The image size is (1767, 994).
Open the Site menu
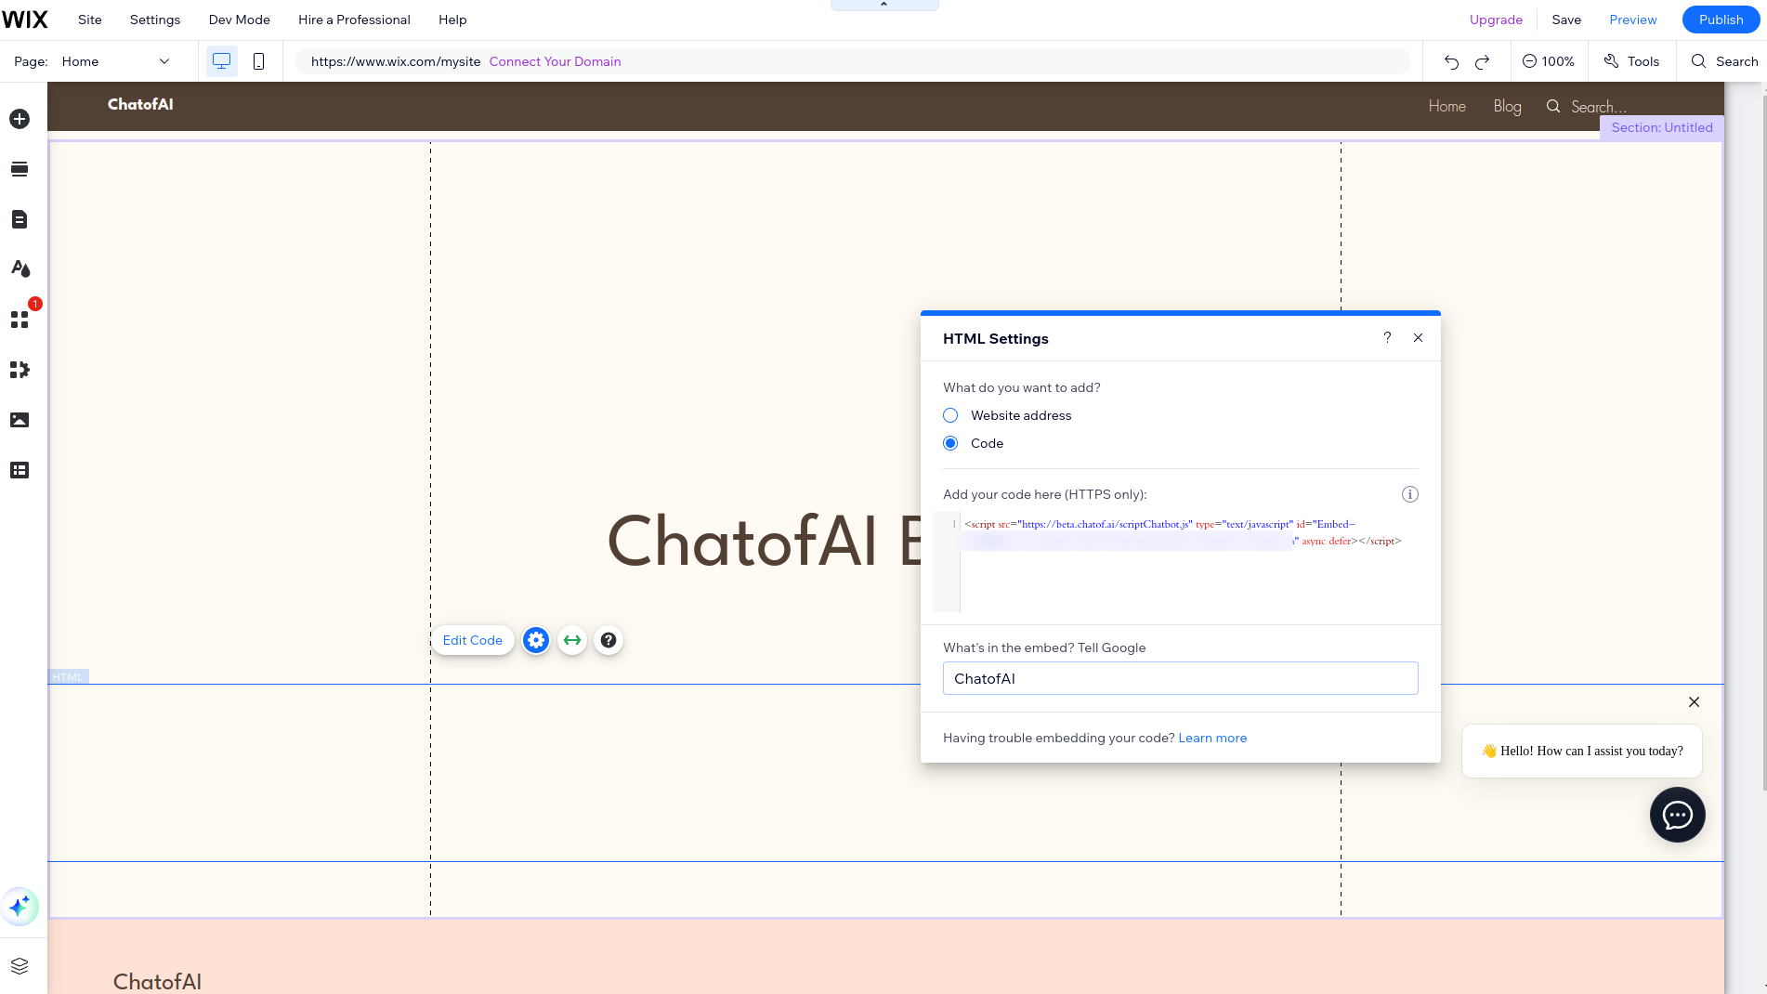pos(90,20)
